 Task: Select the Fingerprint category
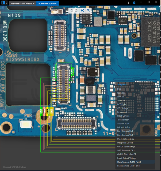tap(122, 112)
